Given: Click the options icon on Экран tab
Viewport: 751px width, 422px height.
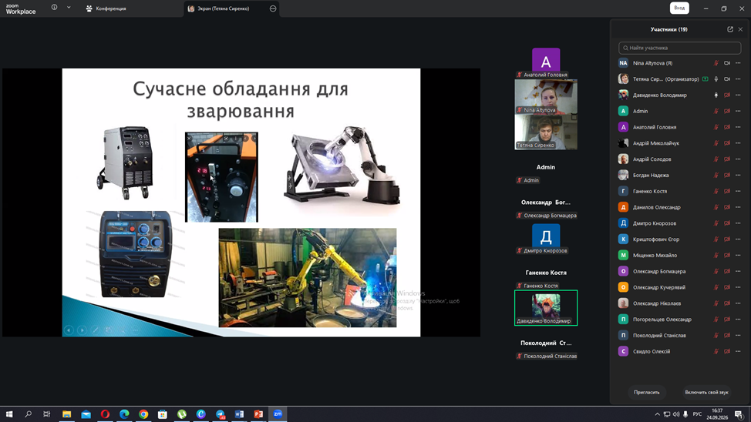Looking at the screenshot, I should click(x=273, y=8).
